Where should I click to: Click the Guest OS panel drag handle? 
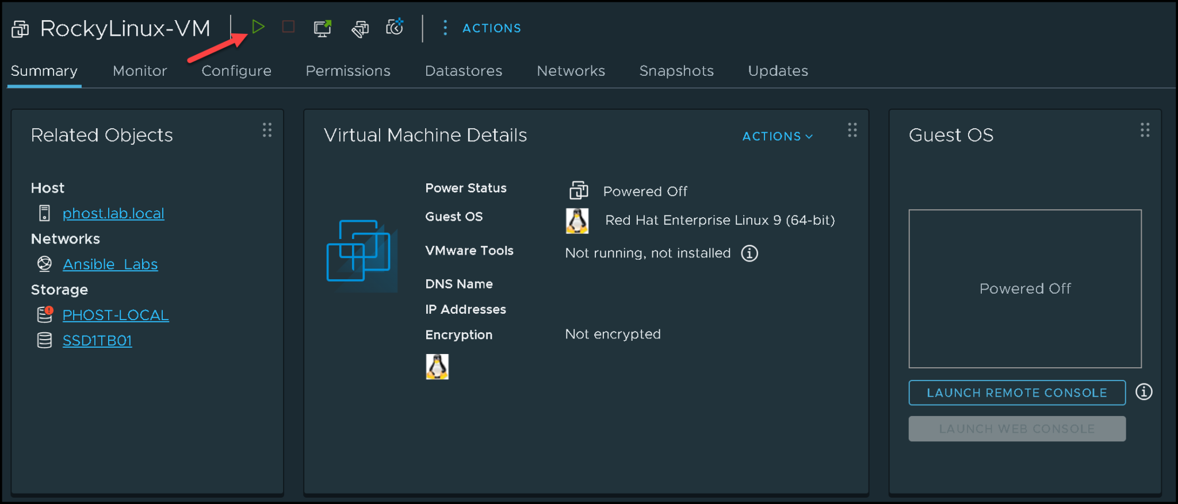click(x=1145, y=130)
